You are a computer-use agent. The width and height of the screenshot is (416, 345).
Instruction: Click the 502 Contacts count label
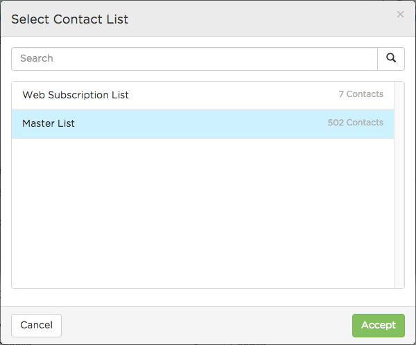[355, 123]
